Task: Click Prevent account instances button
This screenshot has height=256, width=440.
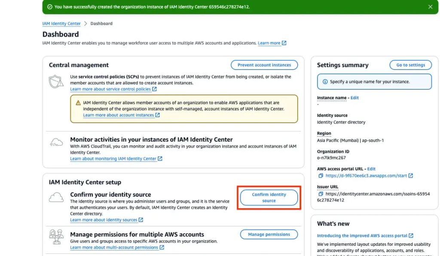Action: [264, 65]
